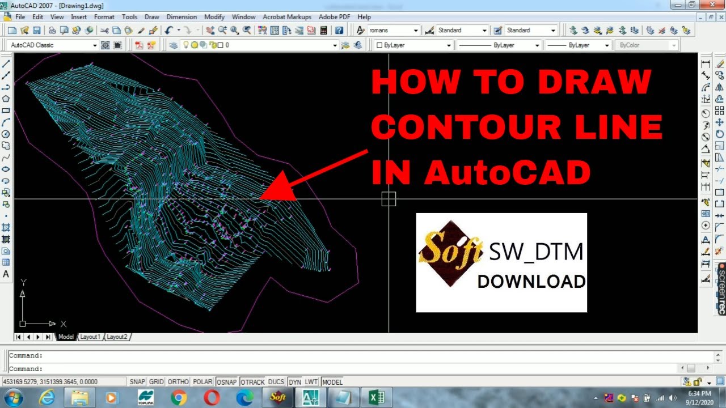The width and height of the screenshot is (726, 408).
Task: Click the Text Style A icon
Action: click(x=360, y=30)
